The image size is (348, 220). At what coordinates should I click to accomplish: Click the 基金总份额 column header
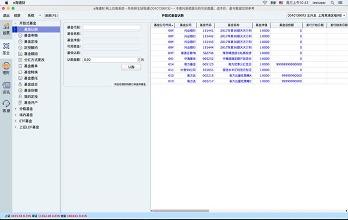[287, 25]
